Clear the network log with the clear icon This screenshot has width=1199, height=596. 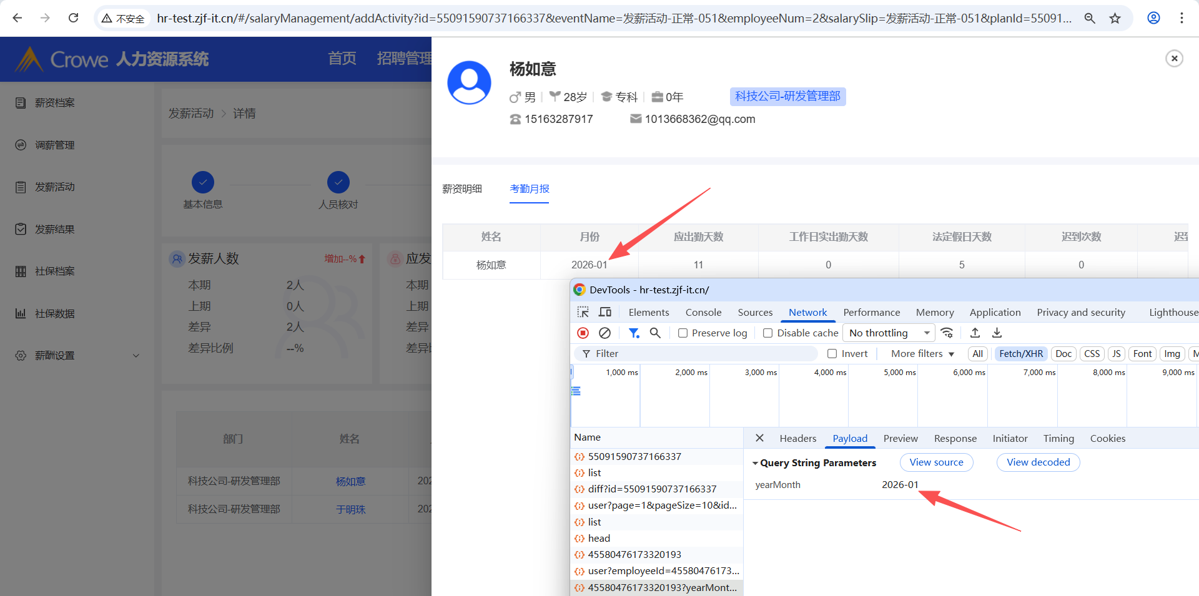click(x=604, y=333)
